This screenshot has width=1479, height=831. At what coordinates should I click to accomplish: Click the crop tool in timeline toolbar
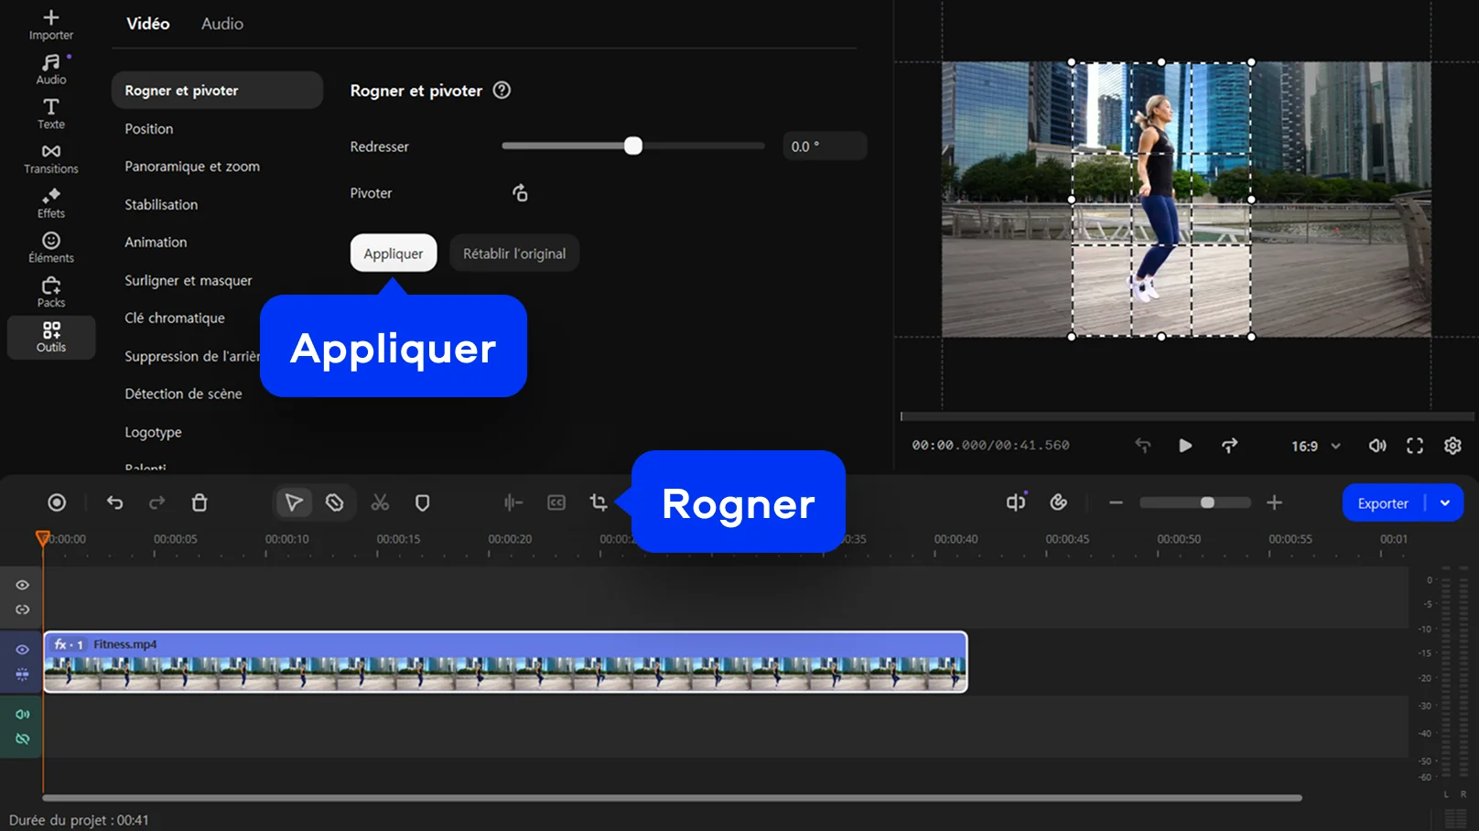(x=599, y=502)
